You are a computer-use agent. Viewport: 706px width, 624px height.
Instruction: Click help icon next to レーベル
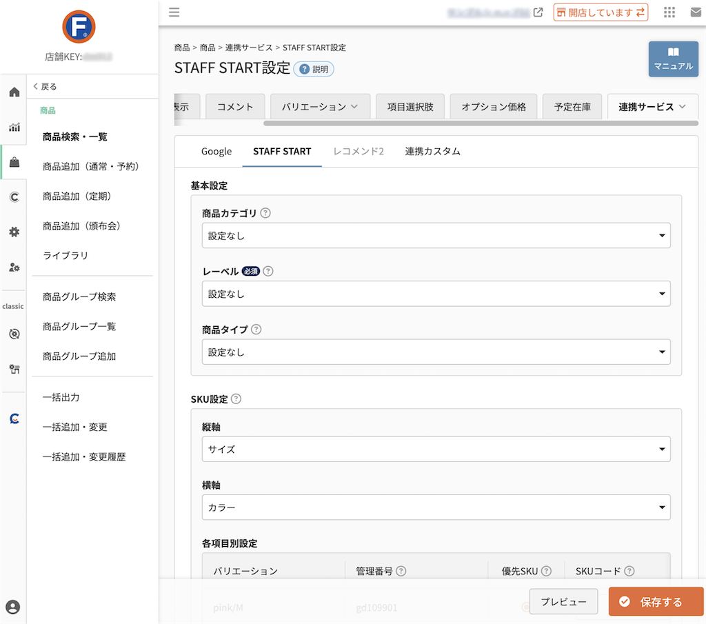268,271
